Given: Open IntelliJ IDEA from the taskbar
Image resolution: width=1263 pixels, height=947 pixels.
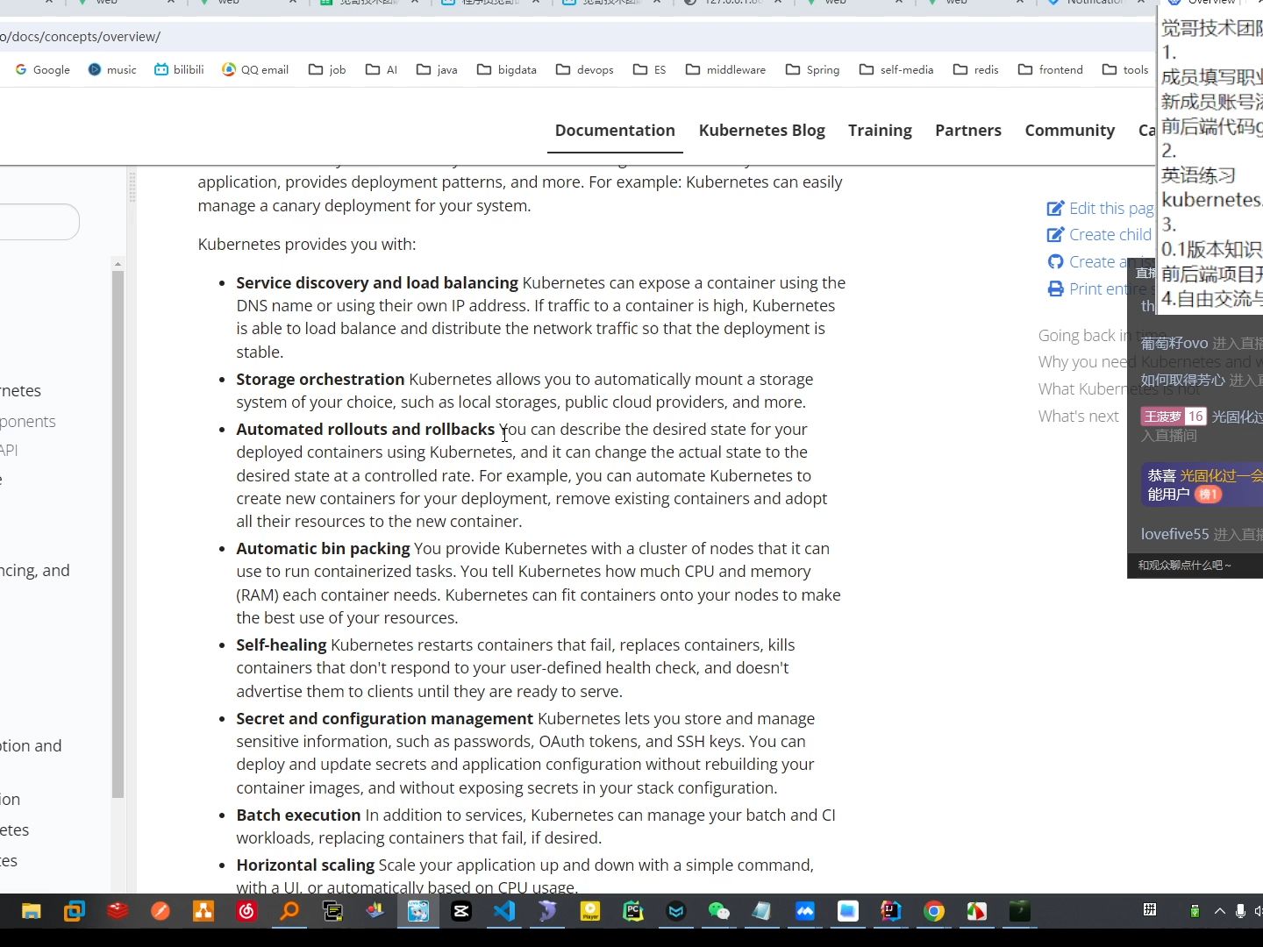Looking at the screenshot, I should (891, 912).
